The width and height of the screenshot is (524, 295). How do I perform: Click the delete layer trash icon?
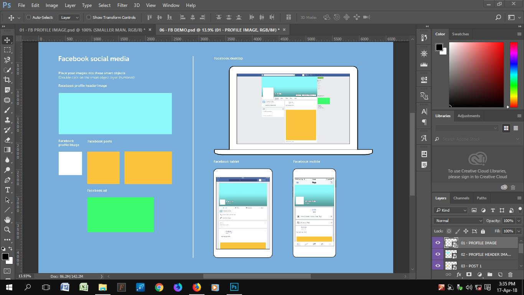point(510,275)
